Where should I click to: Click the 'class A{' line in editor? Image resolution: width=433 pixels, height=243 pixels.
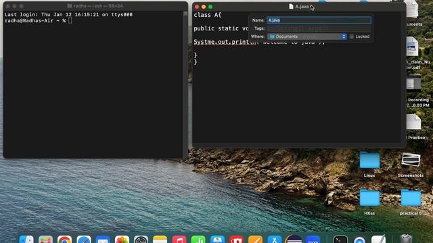pyautogui.click(x=208, y=15)
